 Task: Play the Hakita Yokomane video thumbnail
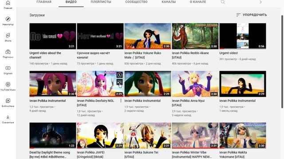coord(243,136)
